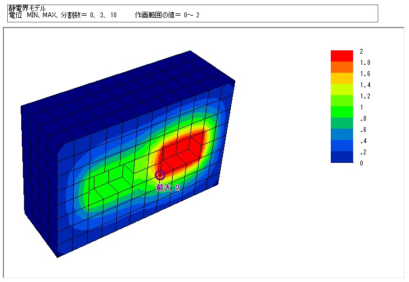Pick the darkest blue swatch at legend bottom

341,157
